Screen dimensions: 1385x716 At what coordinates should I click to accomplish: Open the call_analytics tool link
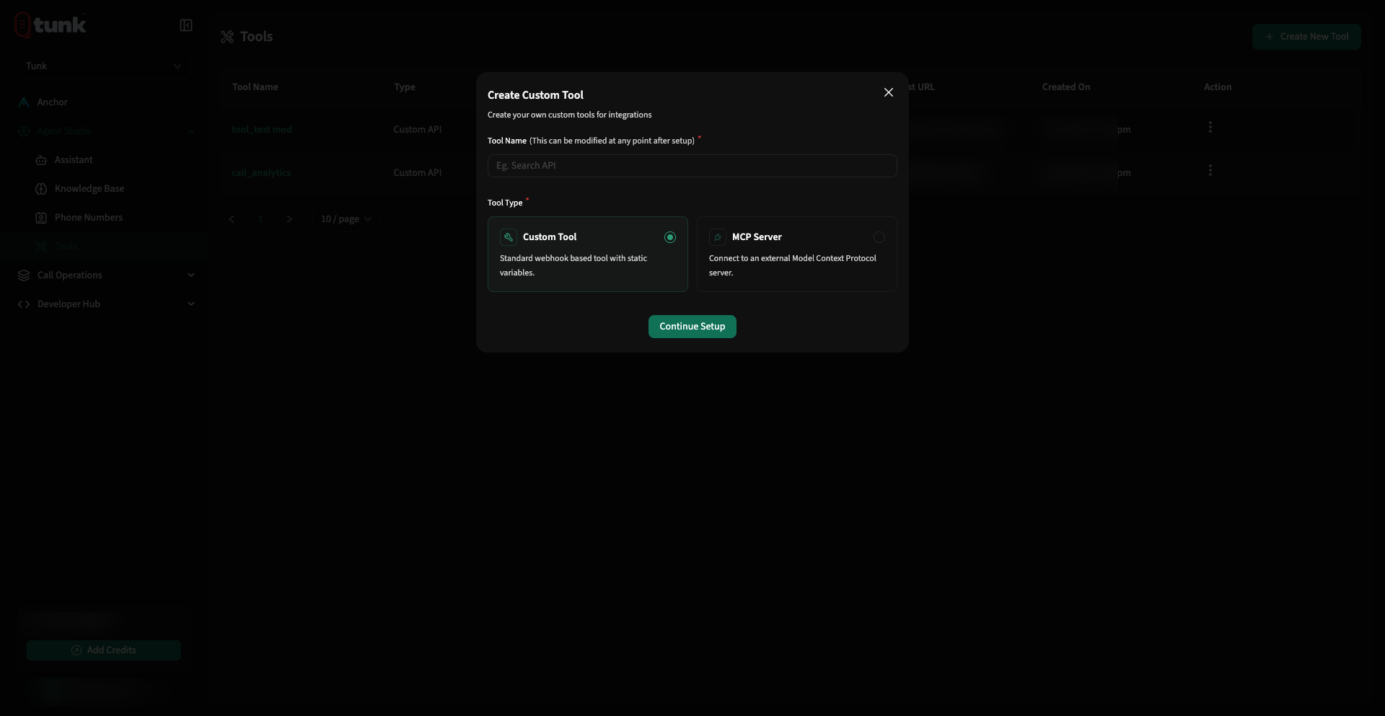tap(261, 173)
